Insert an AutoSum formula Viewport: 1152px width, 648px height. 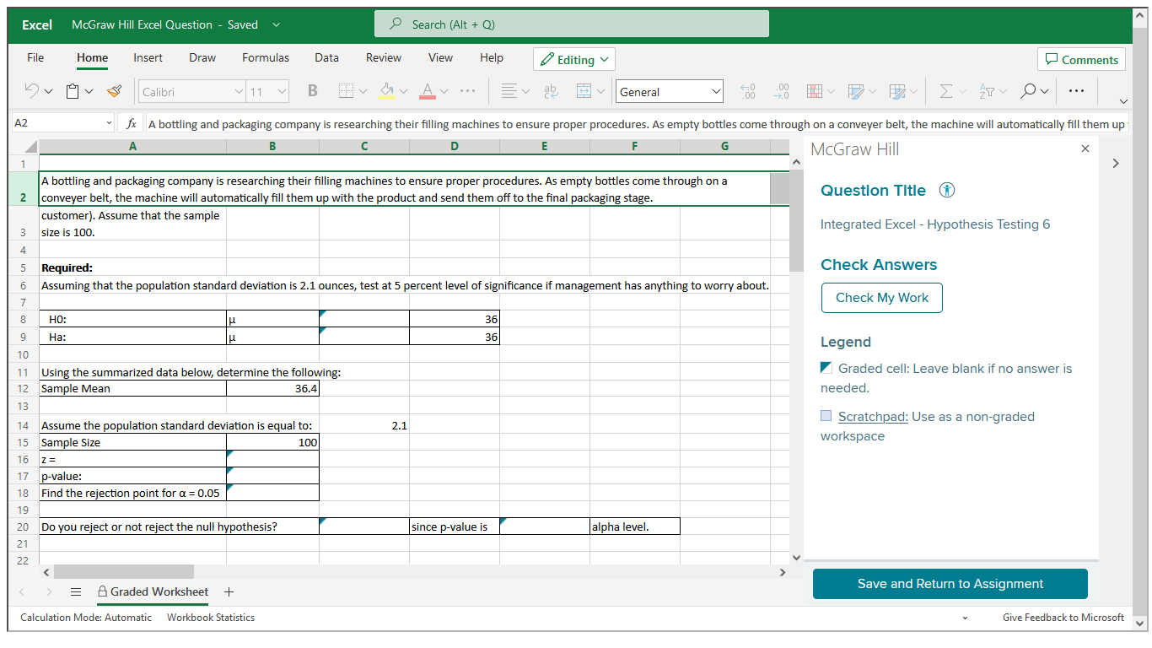point(947,90)
